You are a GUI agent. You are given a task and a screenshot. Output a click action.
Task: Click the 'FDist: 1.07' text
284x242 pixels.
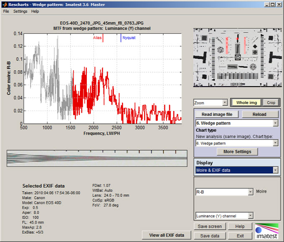(101, 186)
